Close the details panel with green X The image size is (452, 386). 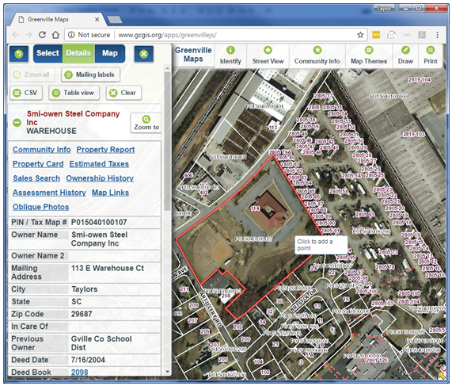tap(143, 54)
